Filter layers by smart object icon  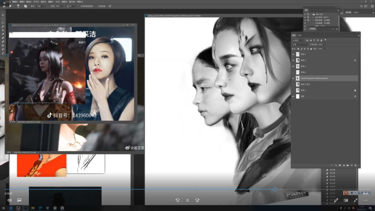[x=321, y=40]
